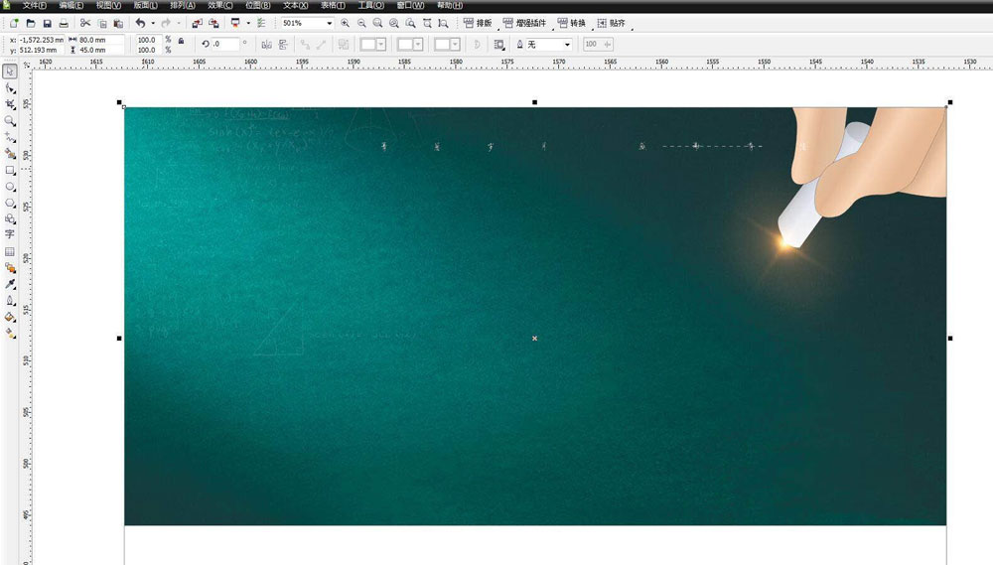
Task: Mirror the object vertically
Action: point(283,45)
